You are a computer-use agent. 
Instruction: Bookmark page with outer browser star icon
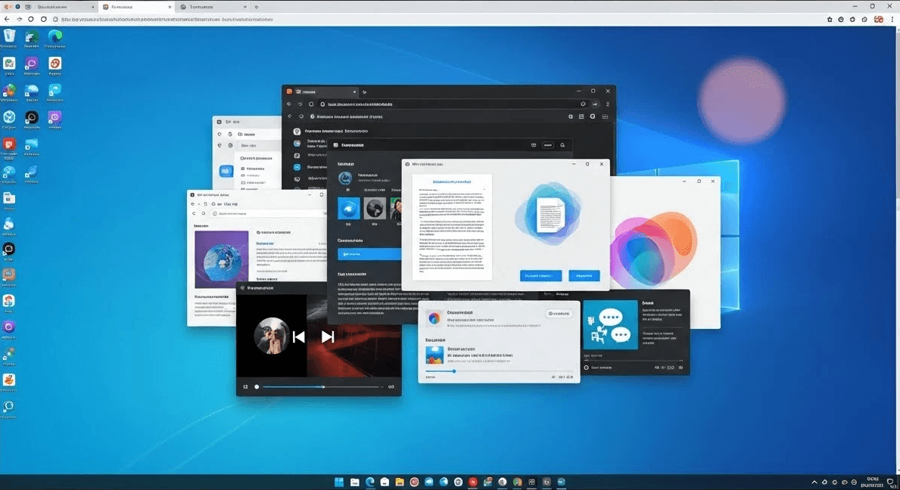[830, 19]
